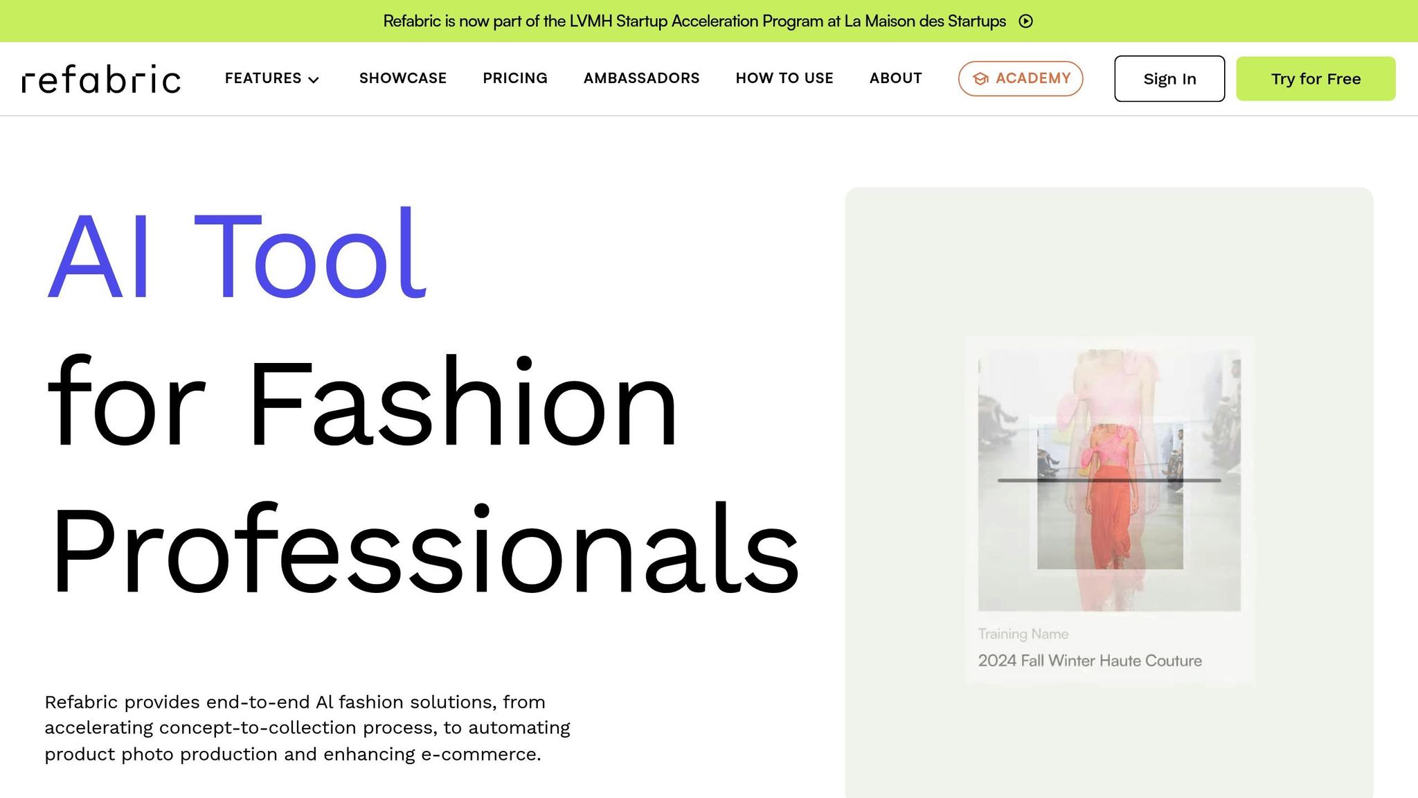This screenshot has width=1418, height=798.
Task: Open the Pricing page
Action: (515, 78)
